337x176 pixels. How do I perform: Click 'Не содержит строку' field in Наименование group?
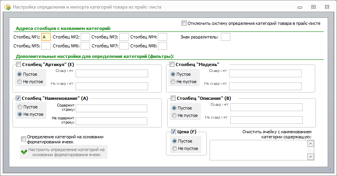[x=111, y=121]
